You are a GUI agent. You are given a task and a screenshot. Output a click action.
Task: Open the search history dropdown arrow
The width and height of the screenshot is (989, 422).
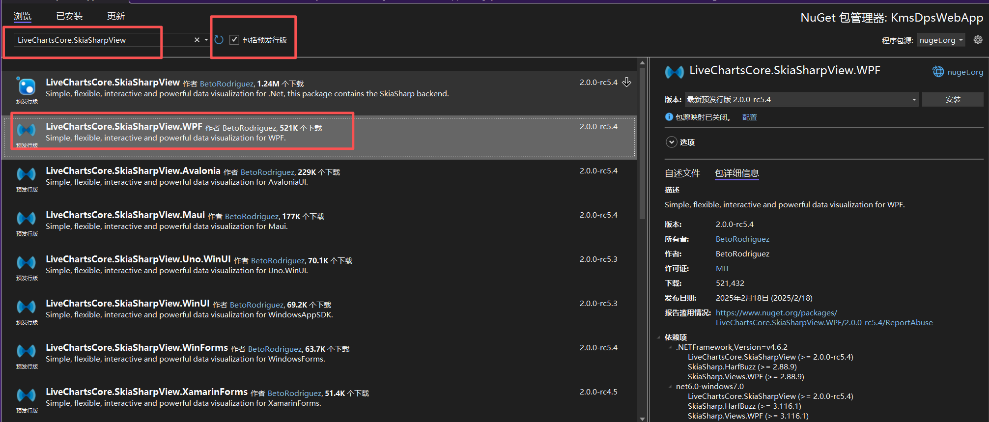tap(206, 40)
